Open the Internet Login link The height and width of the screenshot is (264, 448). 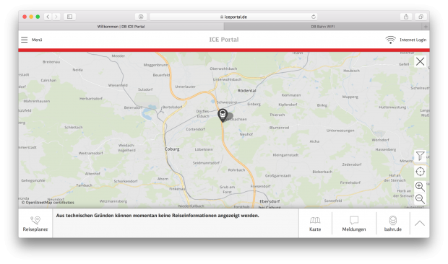coord(413,40)
